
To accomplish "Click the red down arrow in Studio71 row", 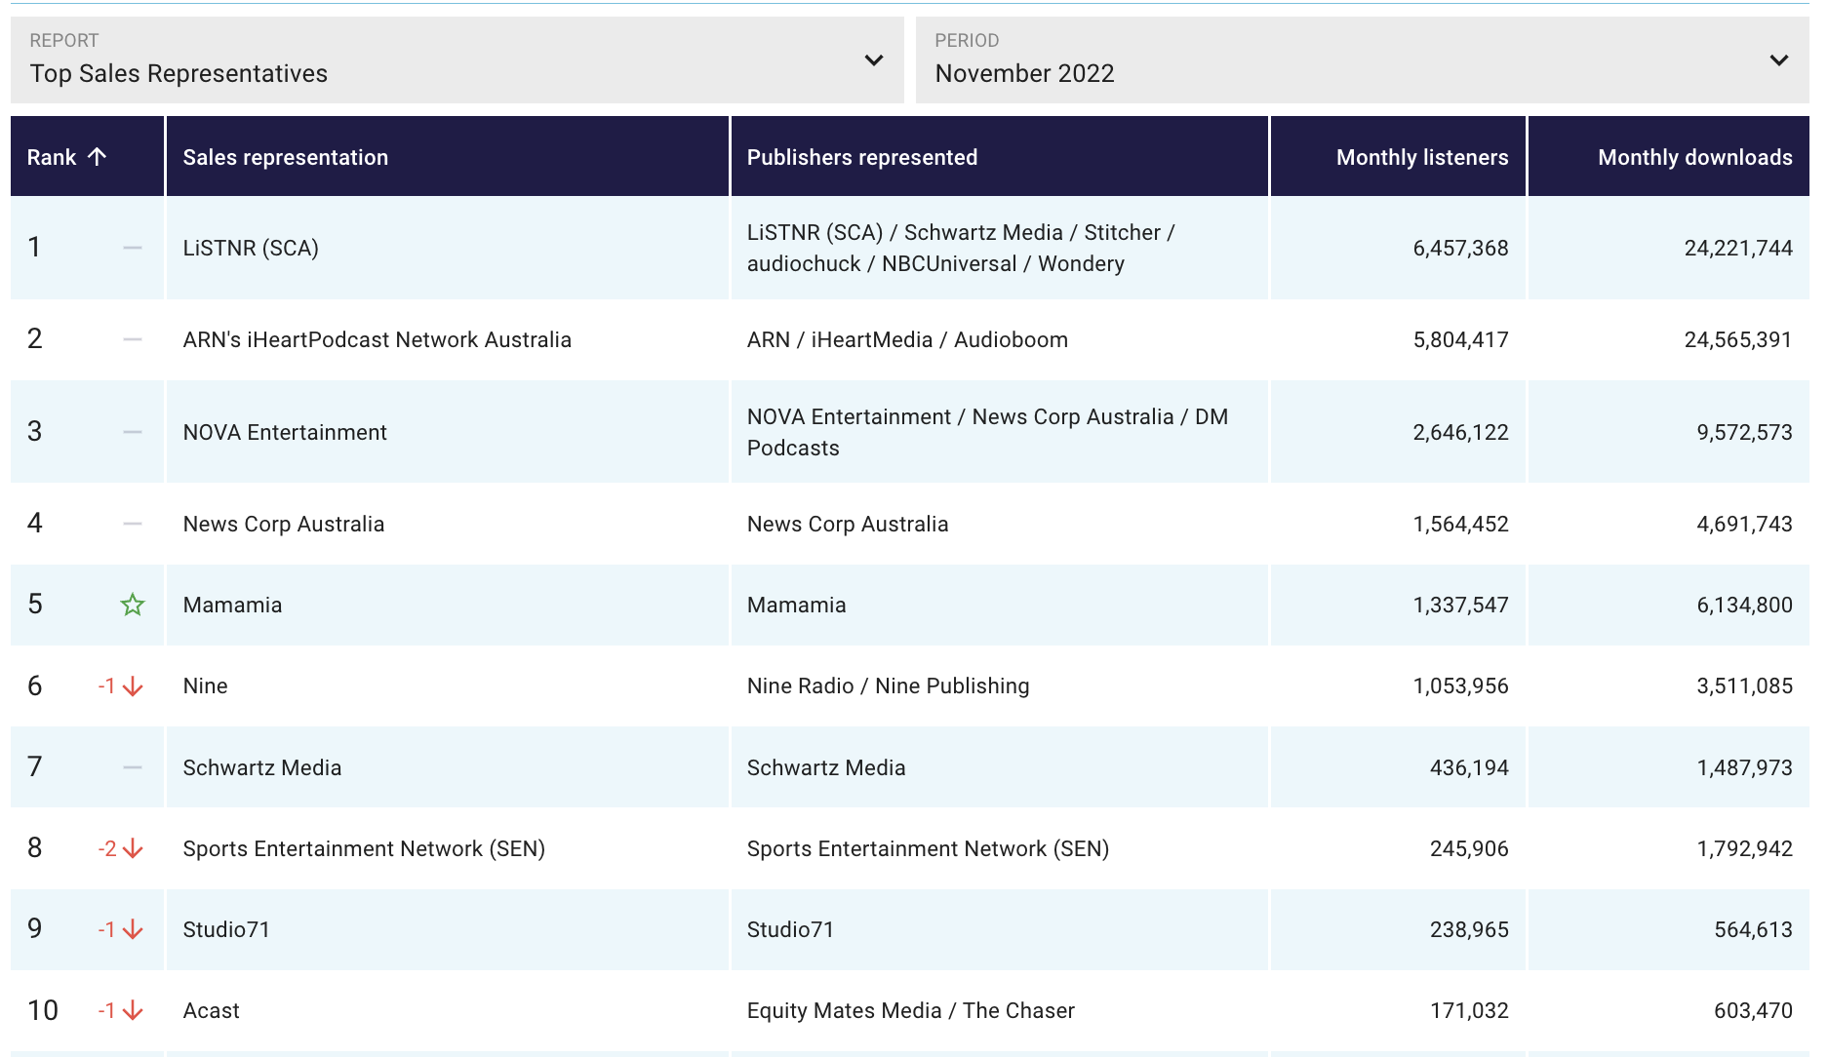I will point(134,930).
